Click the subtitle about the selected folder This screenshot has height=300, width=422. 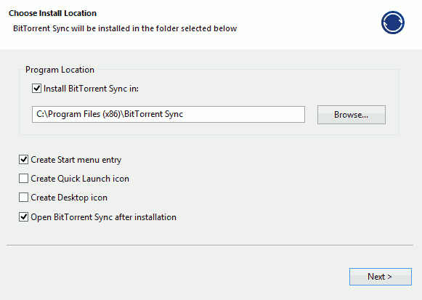125,28
